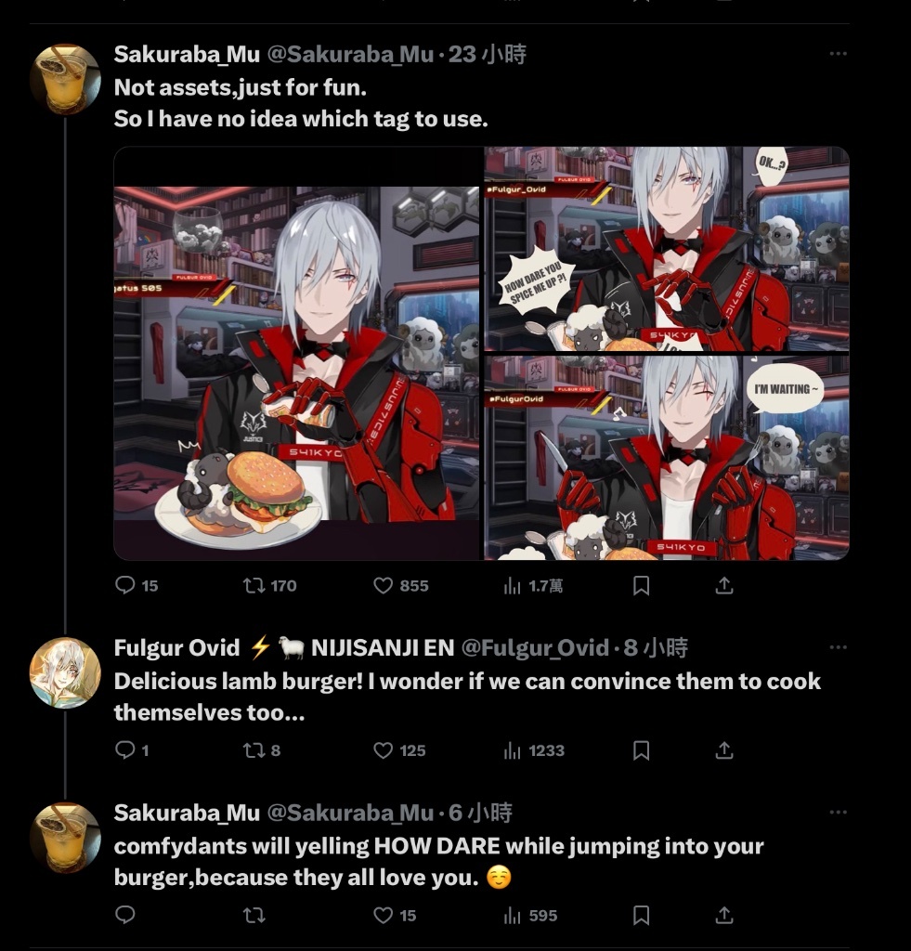Share the comfydants reply post
Viewport: 911px width, 951px height.
(724, 915)
